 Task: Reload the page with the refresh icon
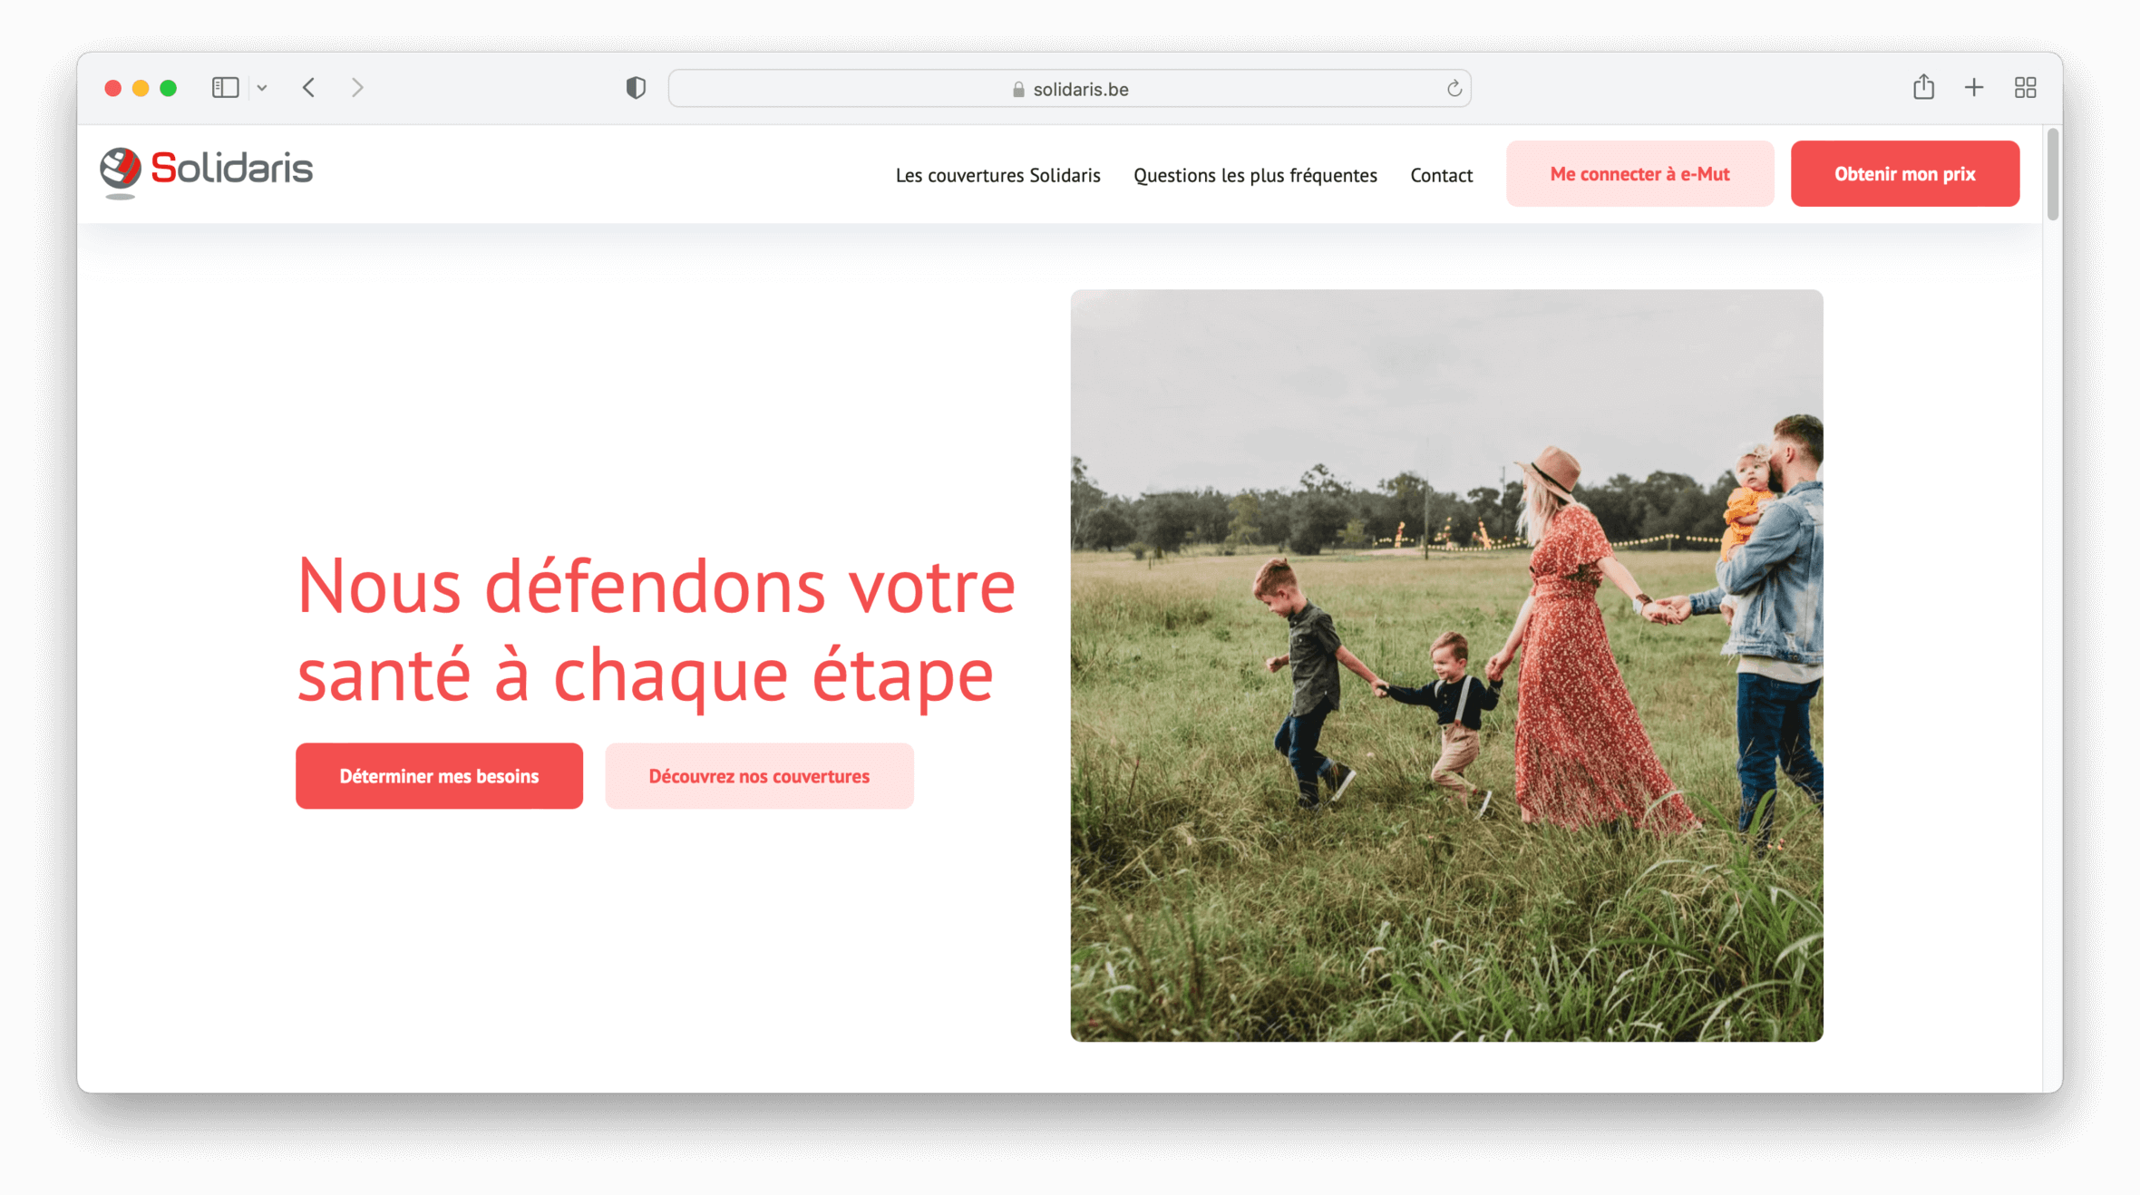(1454, 88)
